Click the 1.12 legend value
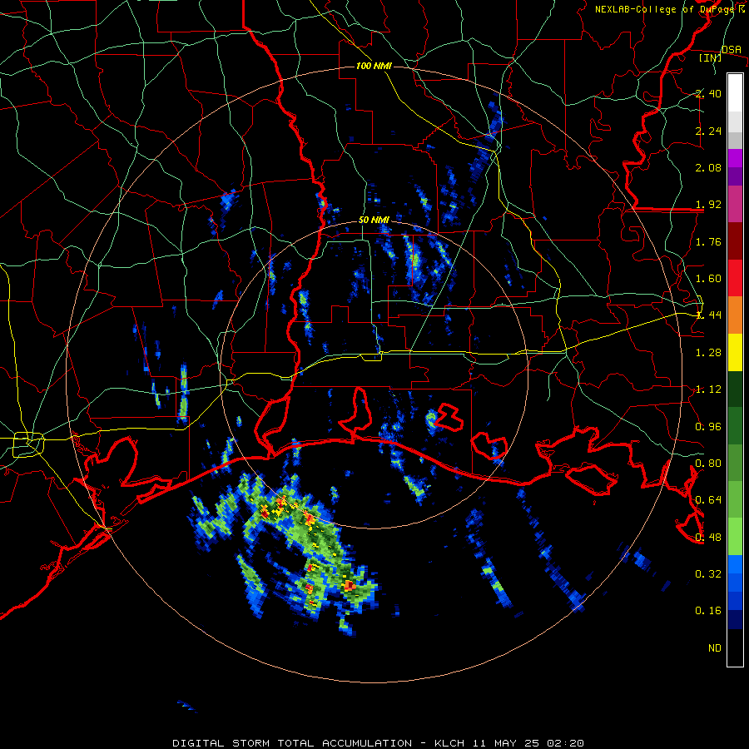Screen dimensions: 749x749 708,389
